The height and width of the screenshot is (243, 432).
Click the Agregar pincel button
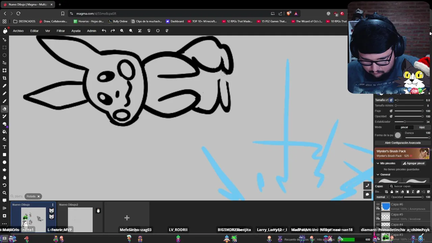(413, 163)
